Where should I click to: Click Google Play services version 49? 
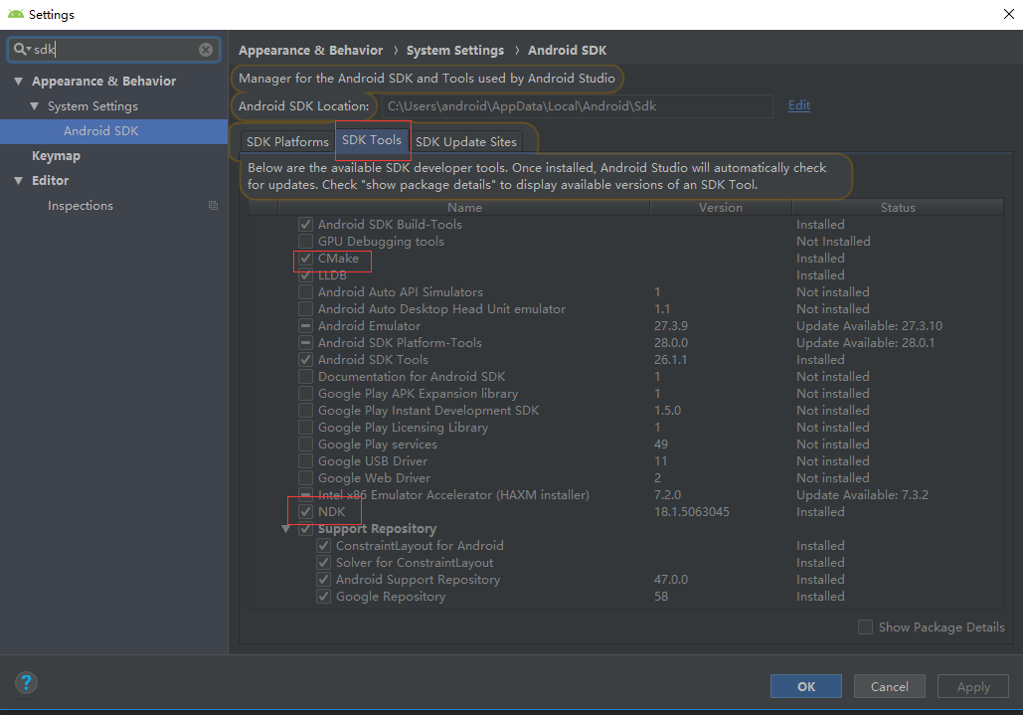point(661,445)
